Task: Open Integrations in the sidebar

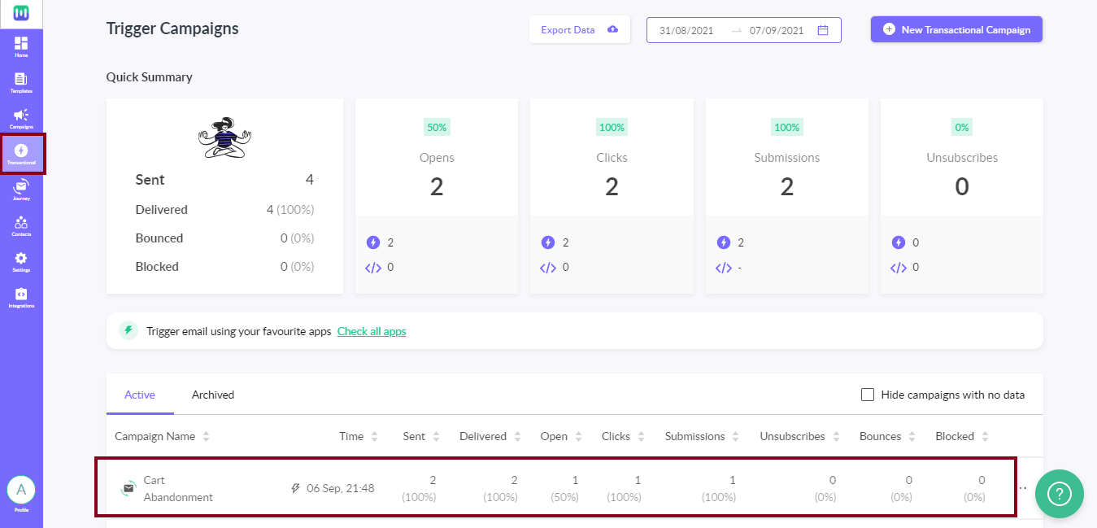Action: 21,298
